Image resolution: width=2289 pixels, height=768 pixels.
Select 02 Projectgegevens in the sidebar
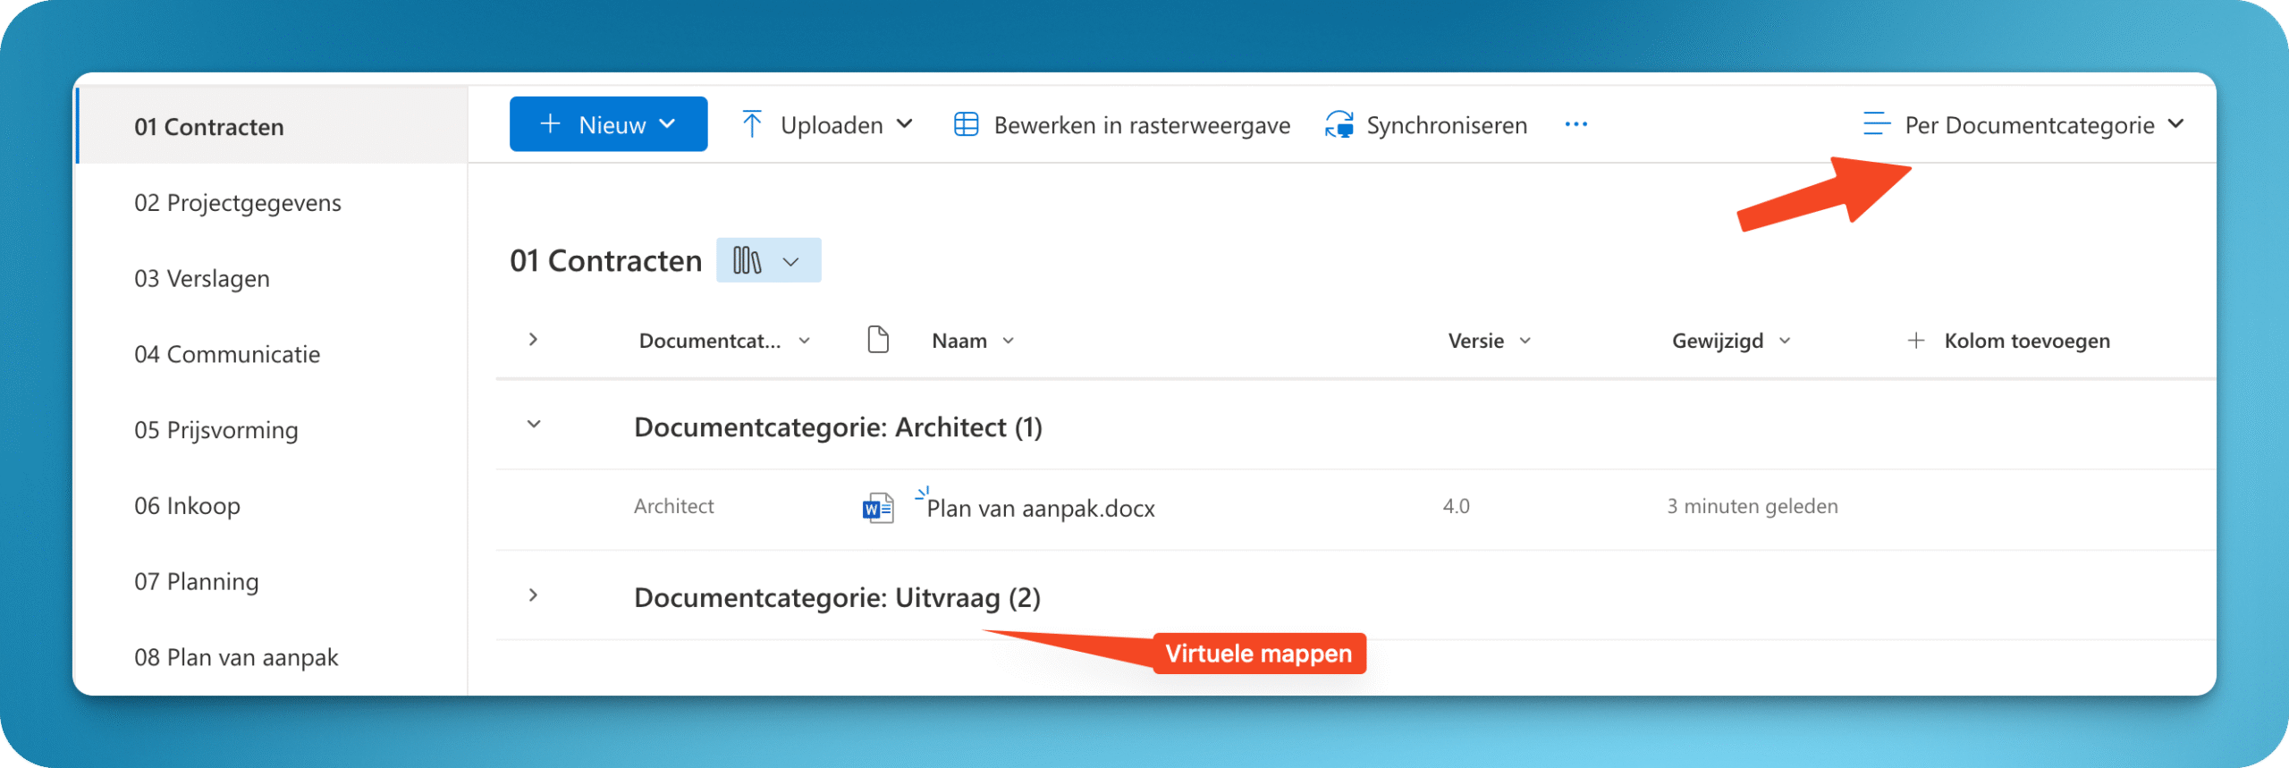click(x=238, y=203)
